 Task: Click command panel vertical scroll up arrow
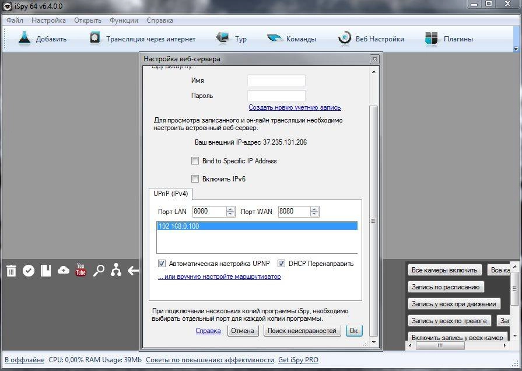(x=514, y=267)
